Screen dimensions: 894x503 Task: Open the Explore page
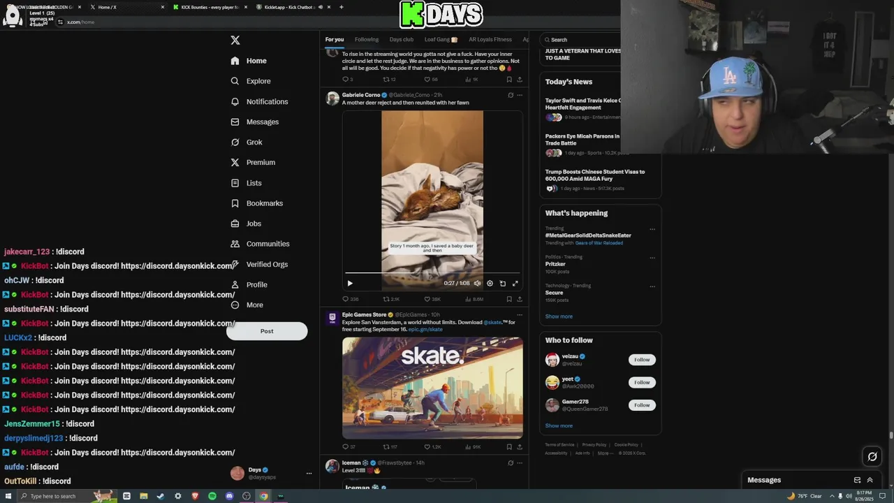point(251,81)
